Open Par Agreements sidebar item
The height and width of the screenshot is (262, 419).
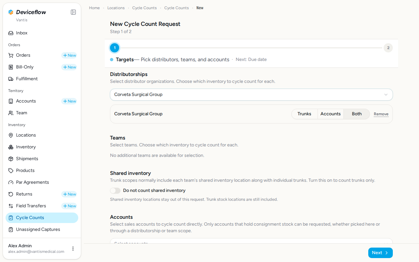click(x=42, y=182)
